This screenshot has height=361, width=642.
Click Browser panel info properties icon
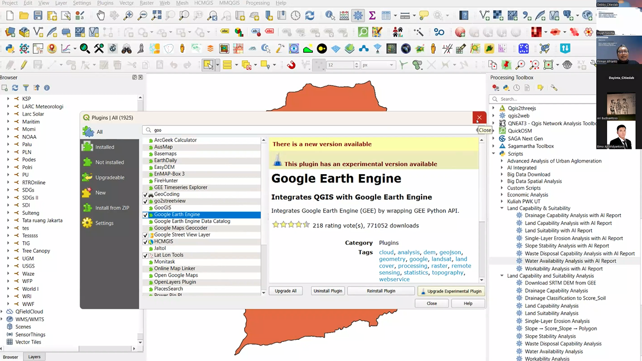click(x=46, y=88)
